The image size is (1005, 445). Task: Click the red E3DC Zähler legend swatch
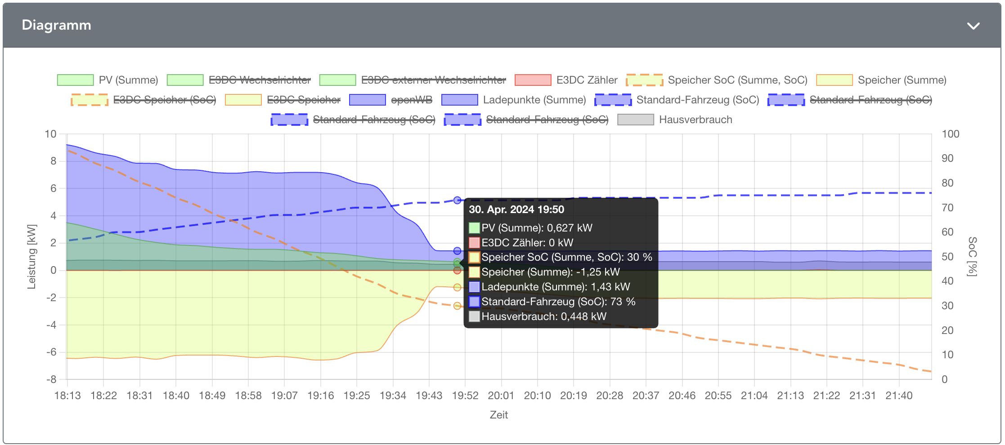point(533,80)
